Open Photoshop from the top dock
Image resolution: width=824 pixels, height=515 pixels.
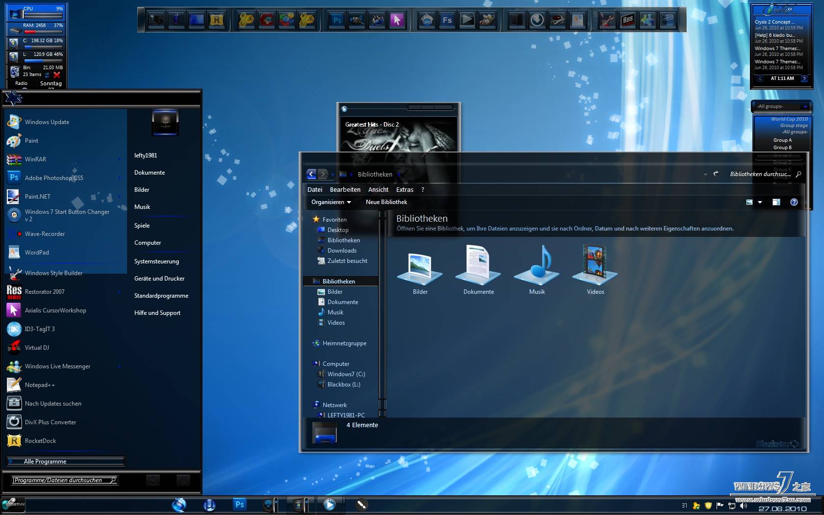(337, 20)
